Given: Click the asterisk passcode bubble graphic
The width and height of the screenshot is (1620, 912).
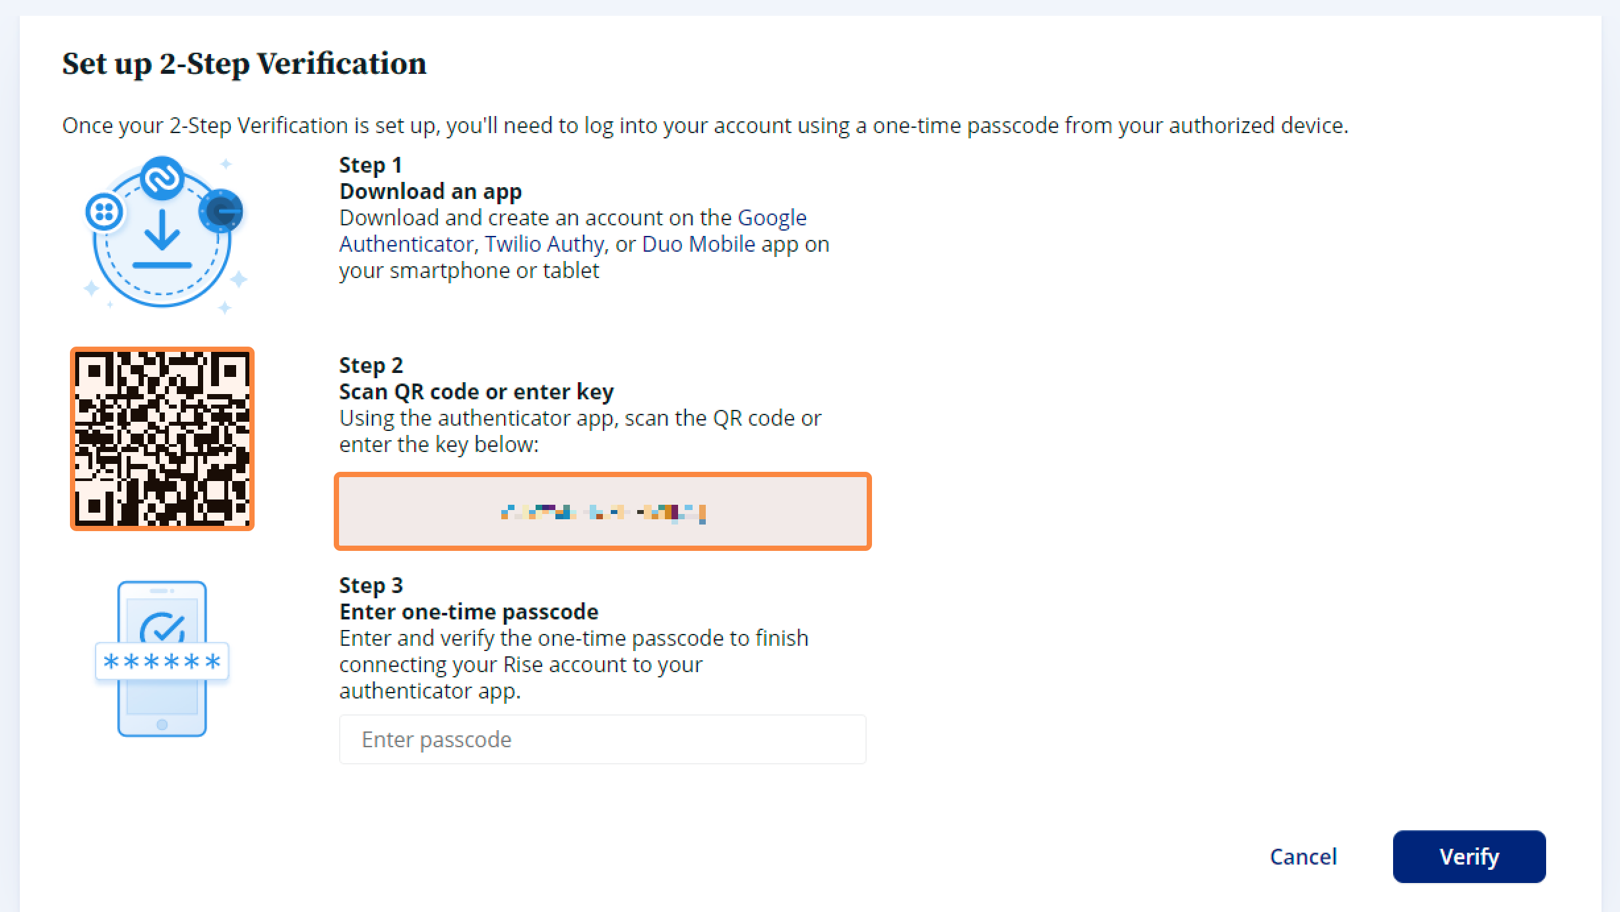Looking at the screenshot, I should tap(162, 661).
